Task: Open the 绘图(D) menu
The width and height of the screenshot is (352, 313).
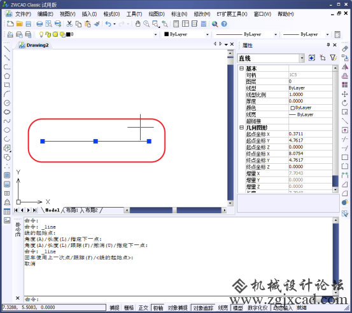Action: click(157, 14)
